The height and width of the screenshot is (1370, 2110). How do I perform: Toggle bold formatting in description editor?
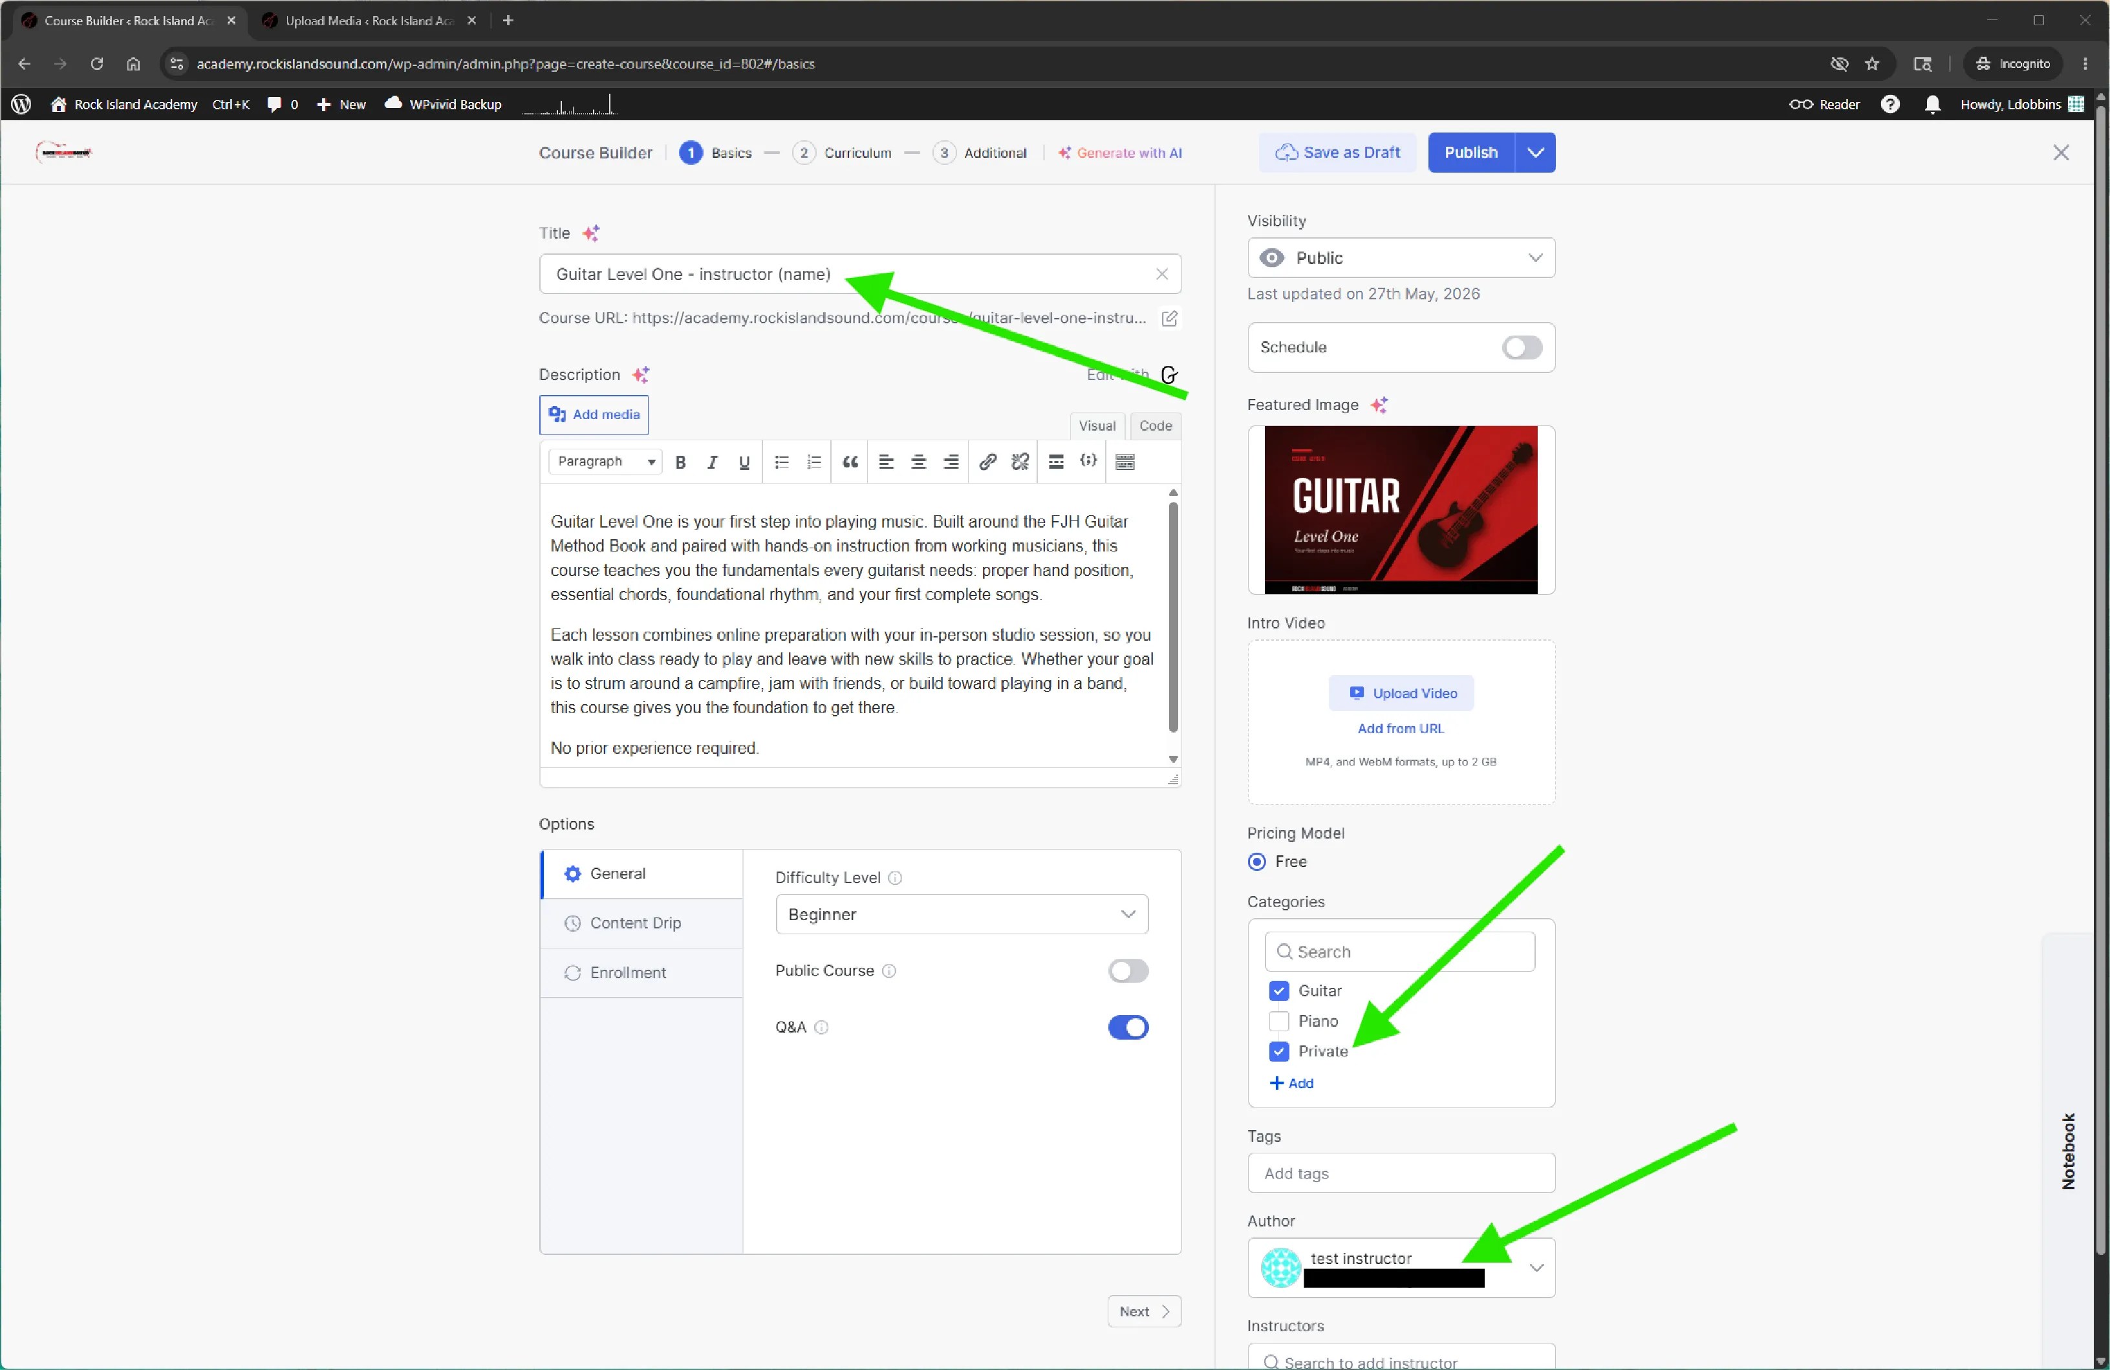(680, 462)
